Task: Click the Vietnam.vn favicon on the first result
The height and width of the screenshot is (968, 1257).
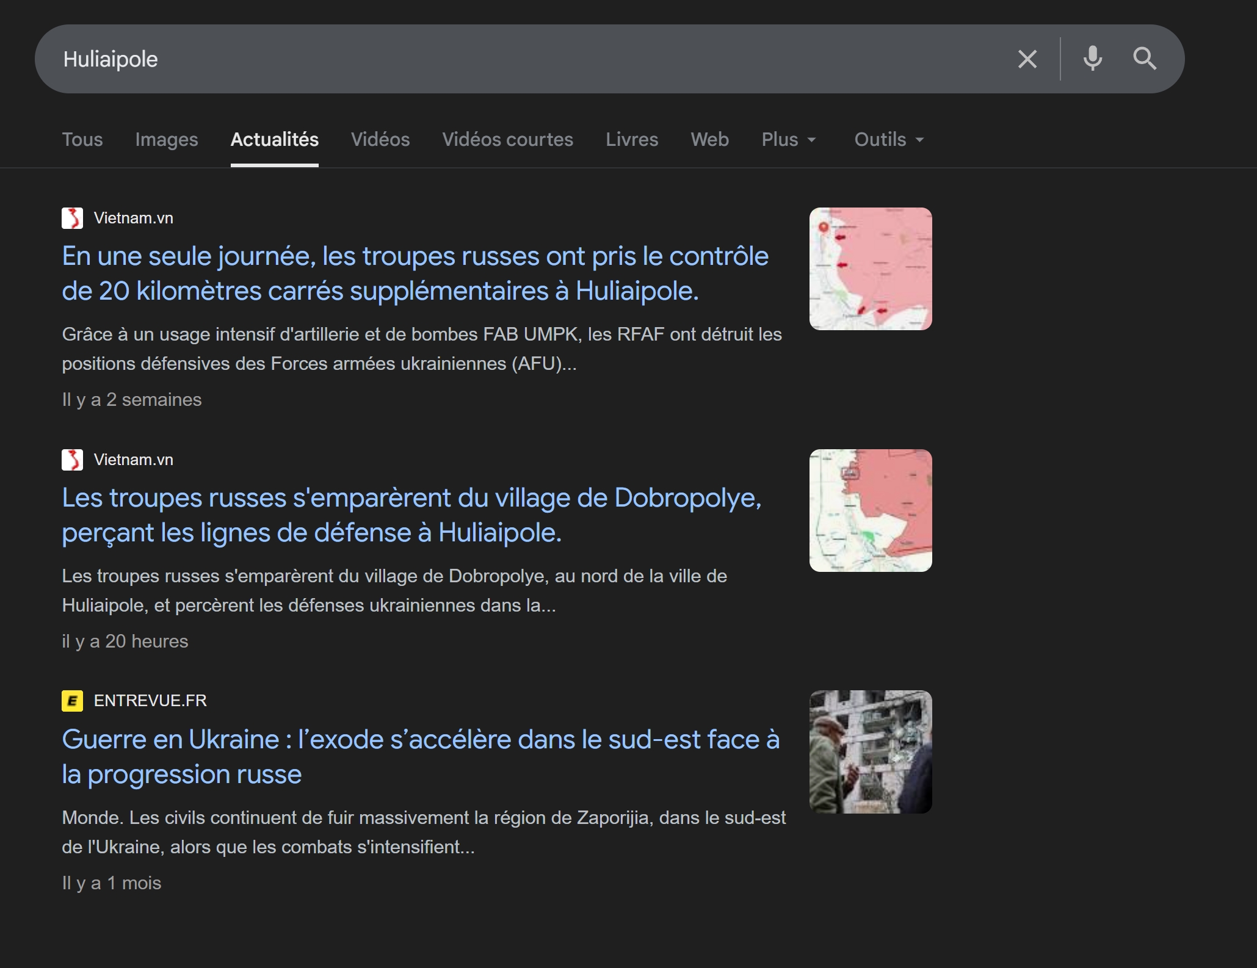Action: (73, 218)
